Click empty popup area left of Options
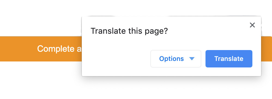The height and width of the screenshot is (99, 272). click(x=116, y=59)
